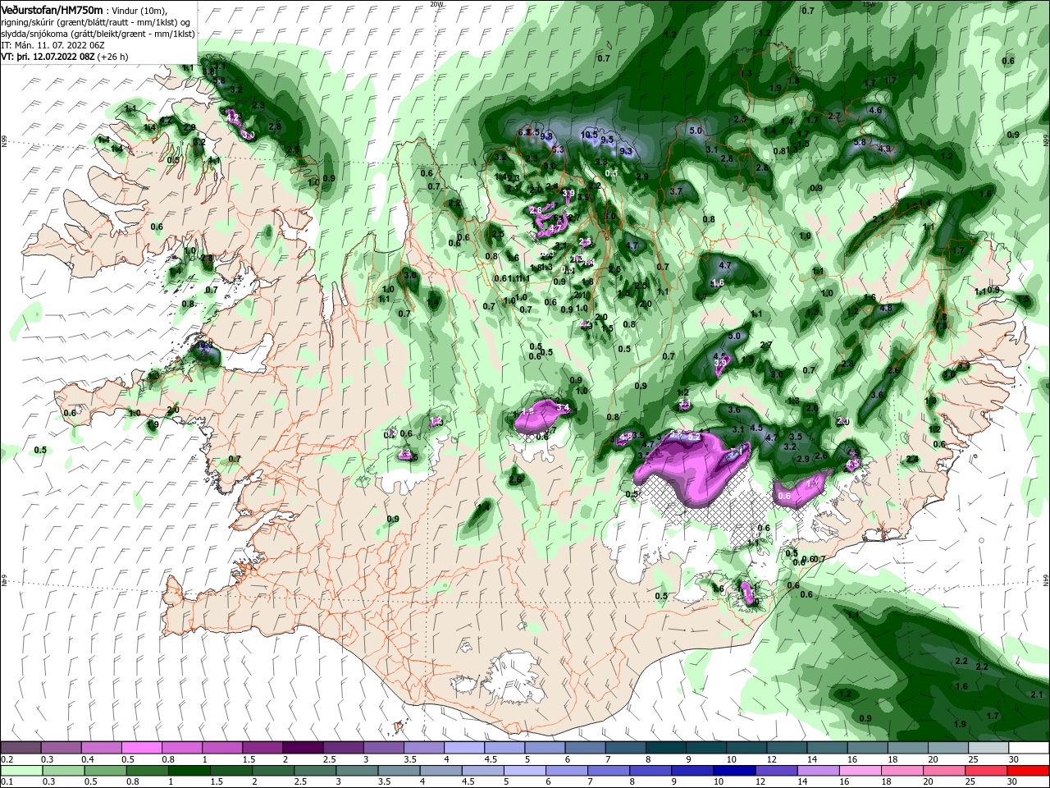The height and width of the screenshot is (788, 1050).
Task: Click the 4.9 precipitation value in the northeast
Action: click(884, 149)
